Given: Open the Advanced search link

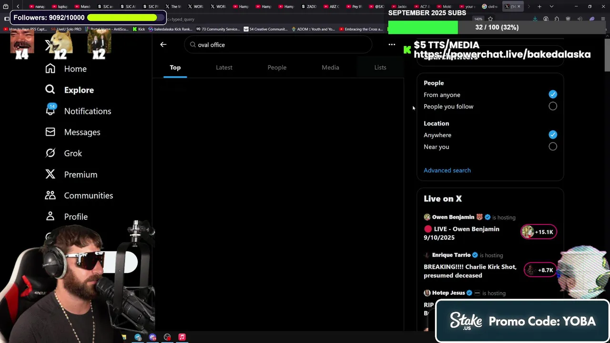Looking at the screenshot, I should click(x=447, y=170).
